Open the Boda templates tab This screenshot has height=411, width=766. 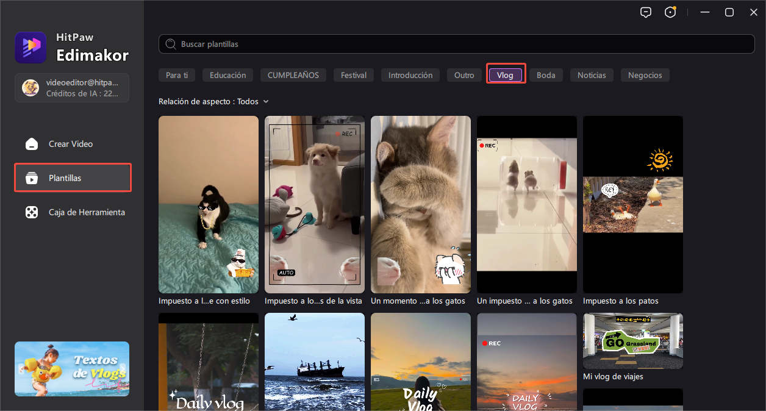pyautogui.click(x=546, y=75)
